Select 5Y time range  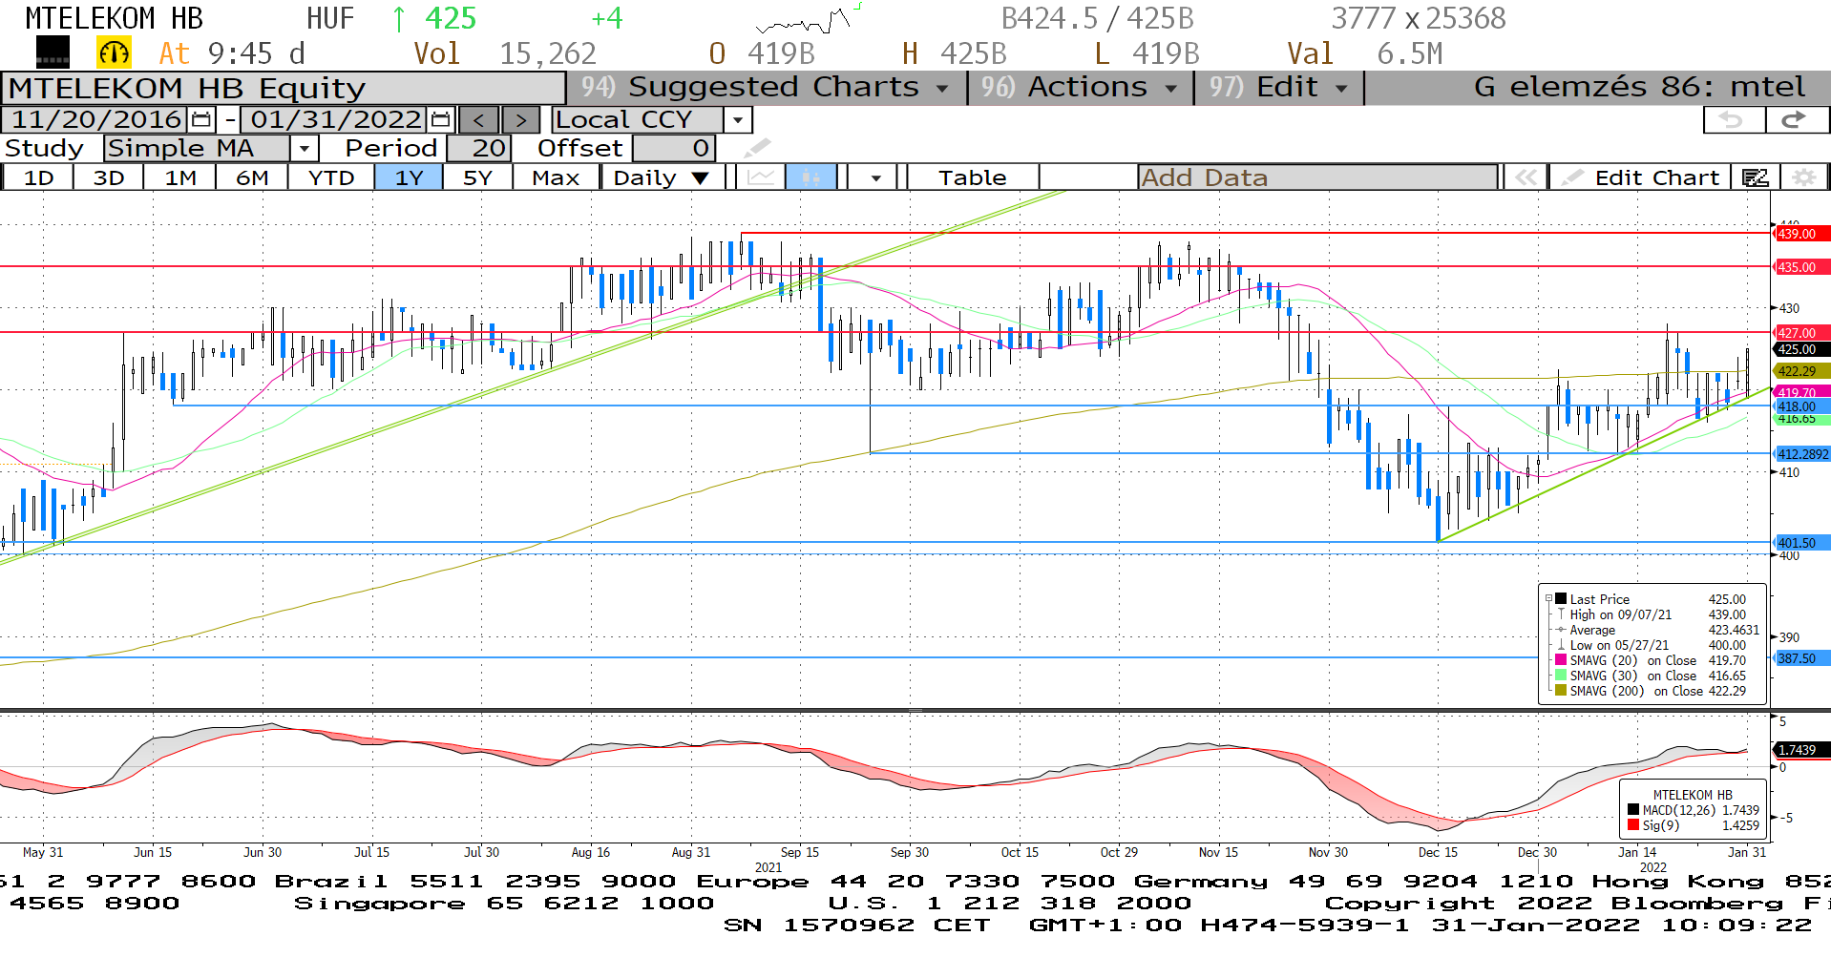(x=477, y=177)
